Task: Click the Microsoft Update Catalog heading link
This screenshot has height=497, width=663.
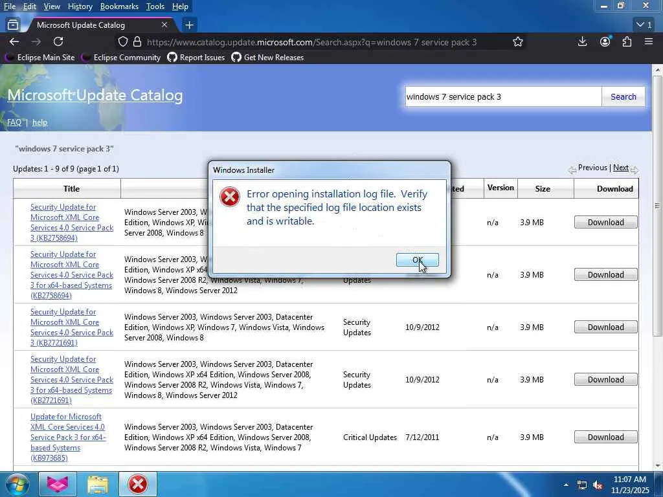Action: coord(95,95)
